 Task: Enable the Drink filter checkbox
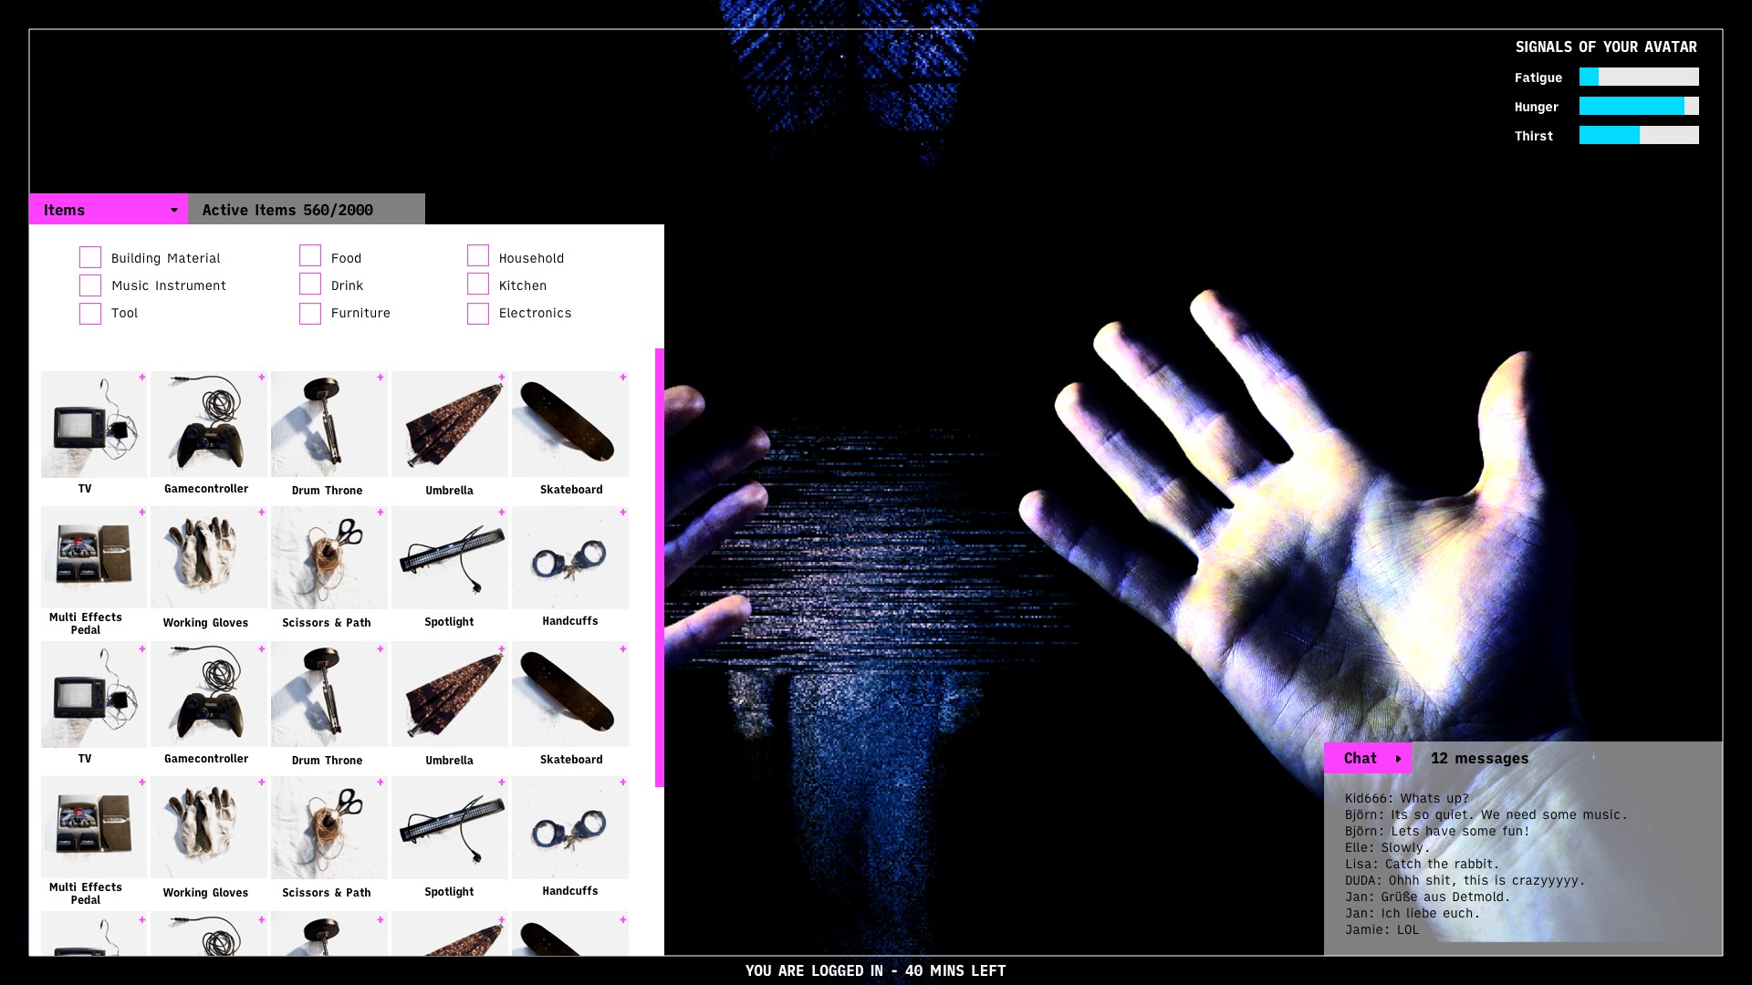(x=310, y=284)
